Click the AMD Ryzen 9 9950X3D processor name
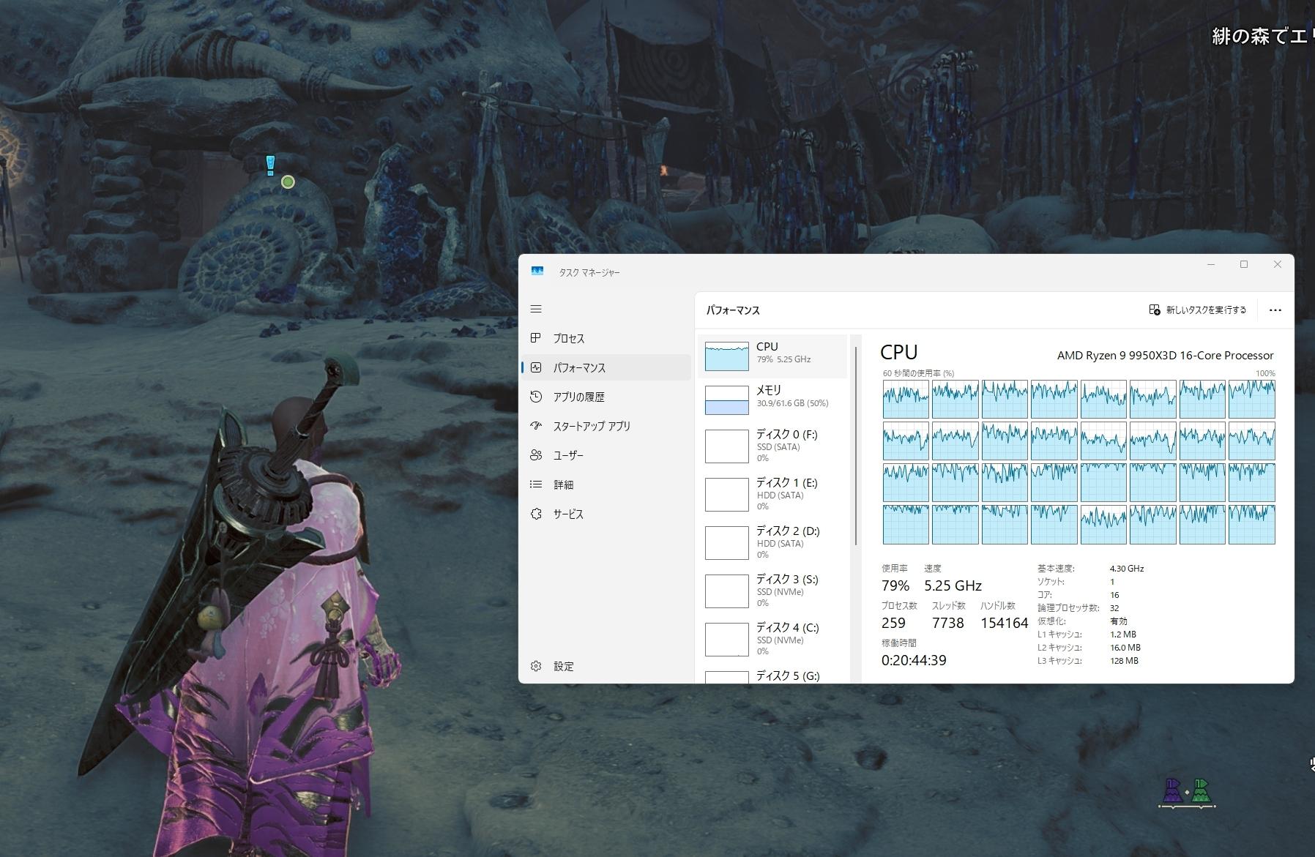 tap(1166, 355)
